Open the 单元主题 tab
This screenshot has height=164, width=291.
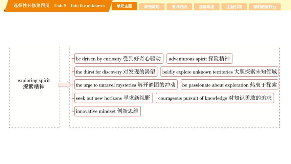pos(124,6)
